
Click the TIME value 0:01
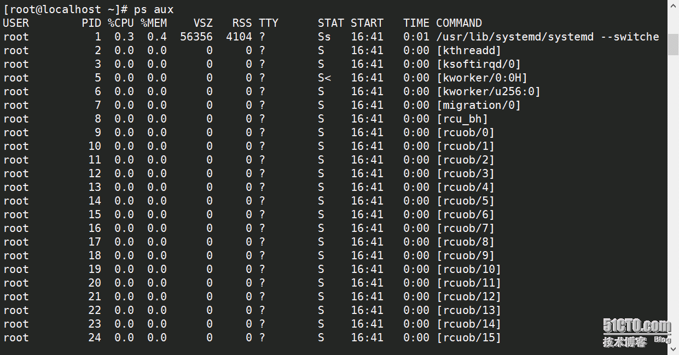pos(416,37)
